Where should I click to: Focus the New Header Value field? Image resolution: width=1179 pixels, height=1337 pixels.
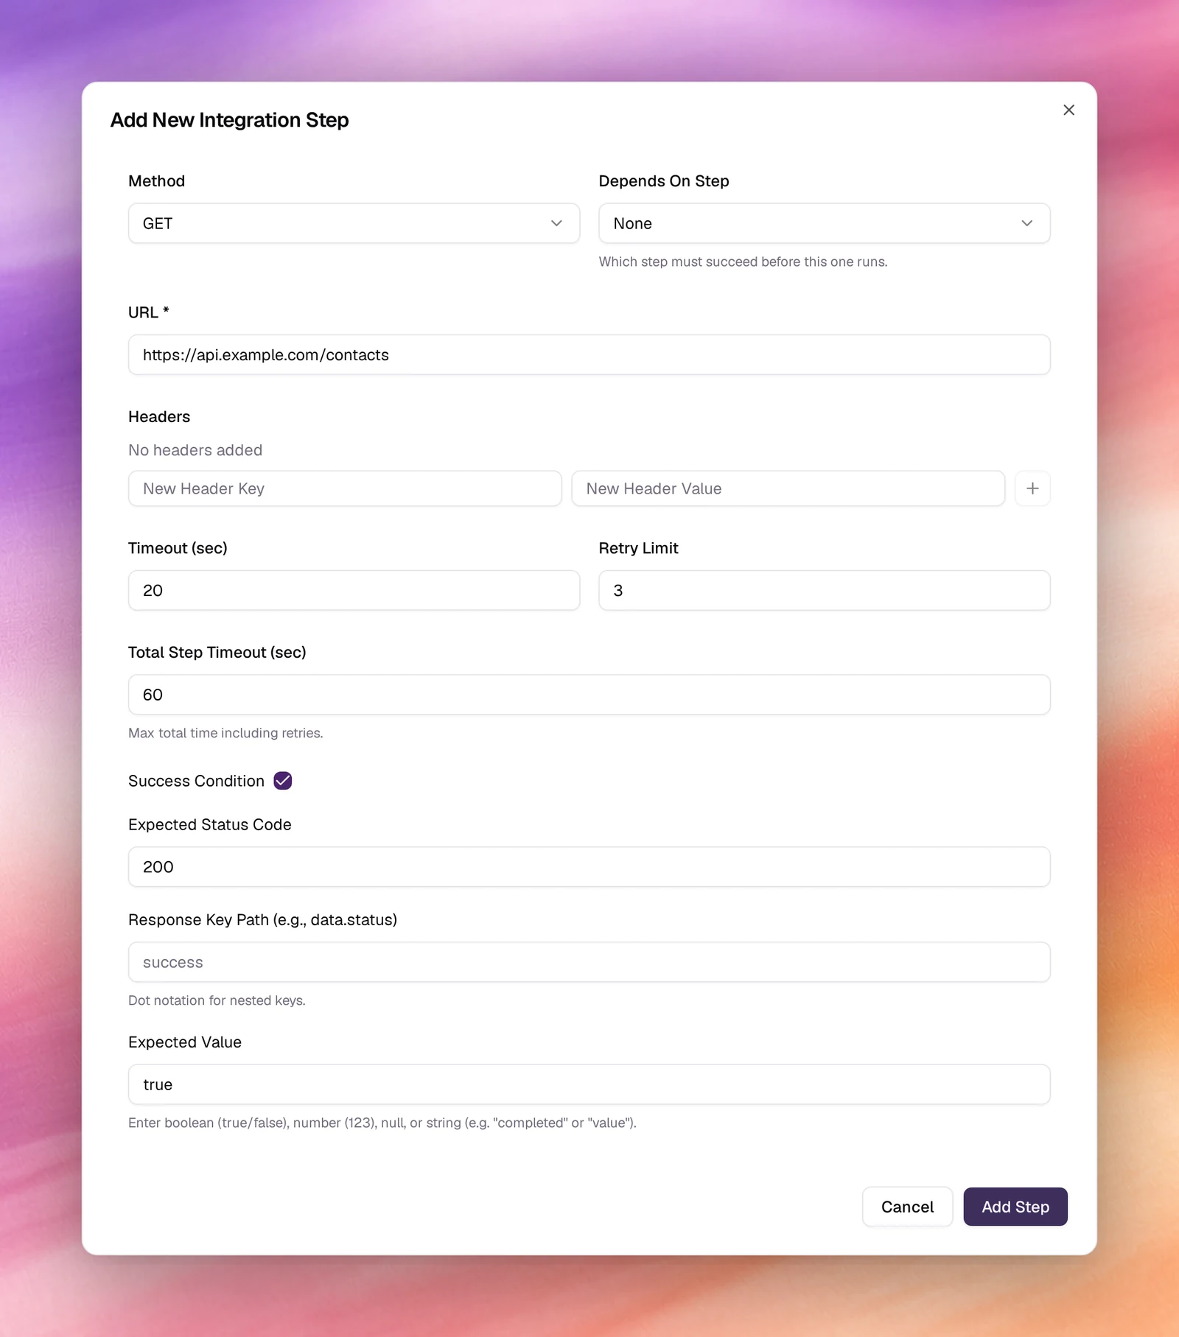coord(788,488)
